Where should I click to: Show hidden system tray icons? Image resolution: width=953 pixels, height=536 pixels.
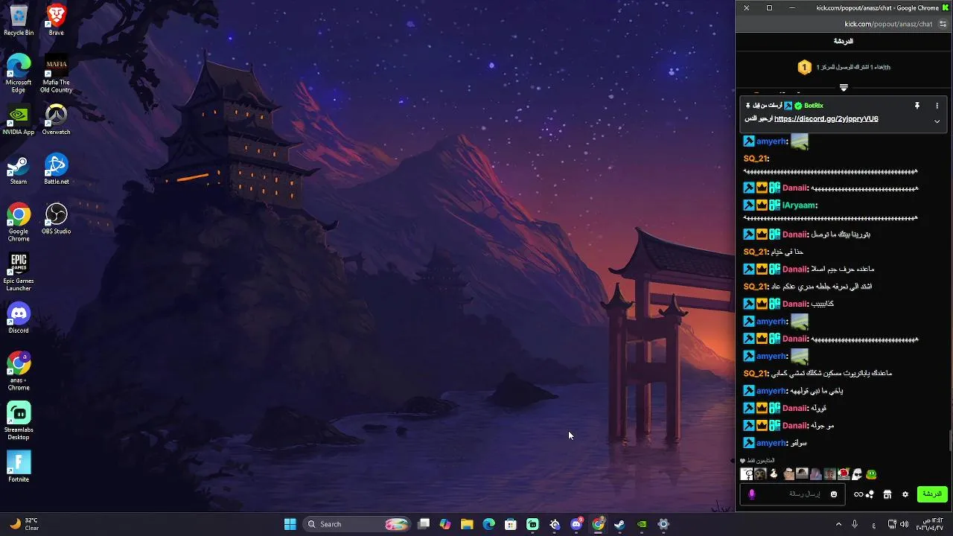coord(838,524)
